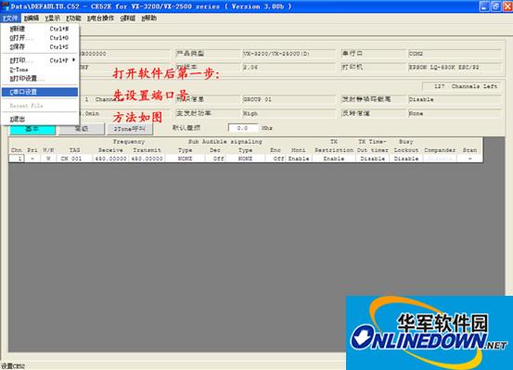This screenshot has height=370, width=513.
Task: Click the version field showing 2.04
Action: pos(289,68)
